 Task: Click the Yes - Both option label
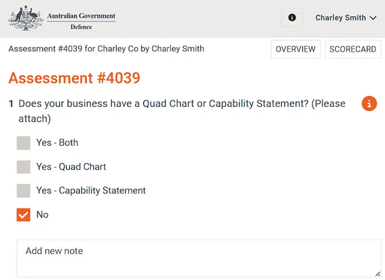tap(57, 142)
